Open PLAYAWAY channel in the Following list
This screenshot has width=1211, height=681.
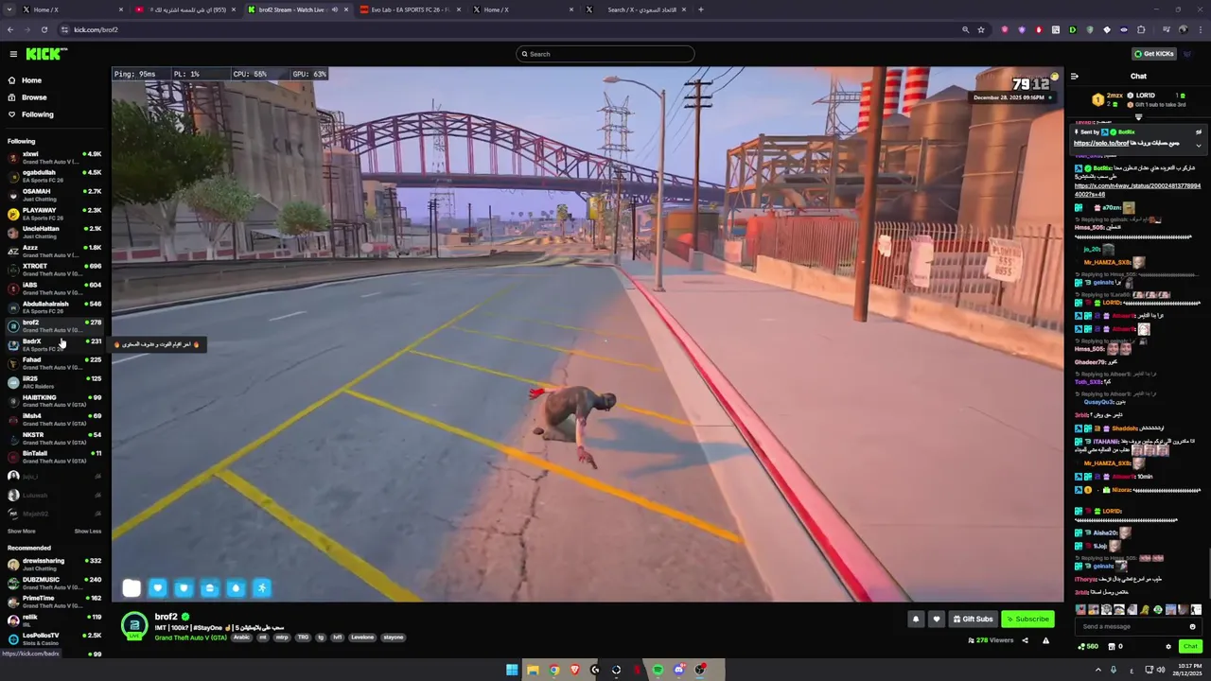click(x=54, y=214)
